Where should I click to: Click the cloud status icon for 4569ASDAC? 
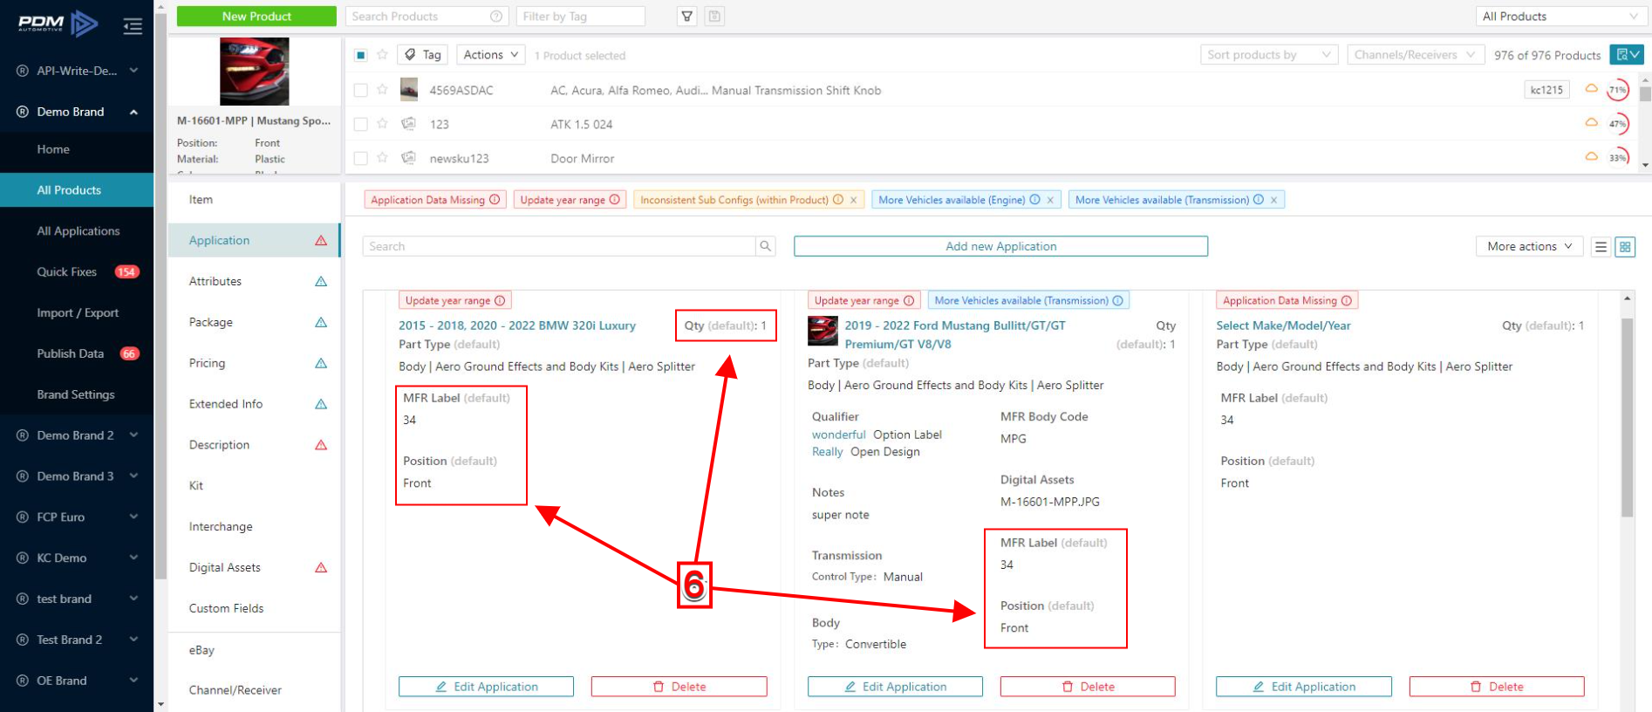tap(1591, 89)
